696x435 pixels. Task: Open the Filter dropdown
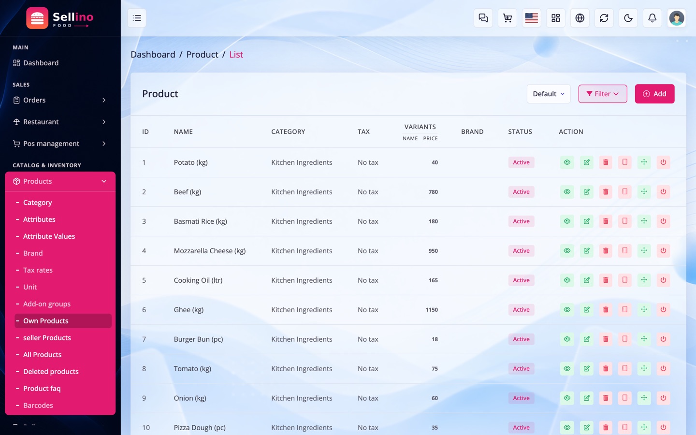[603, 94]
